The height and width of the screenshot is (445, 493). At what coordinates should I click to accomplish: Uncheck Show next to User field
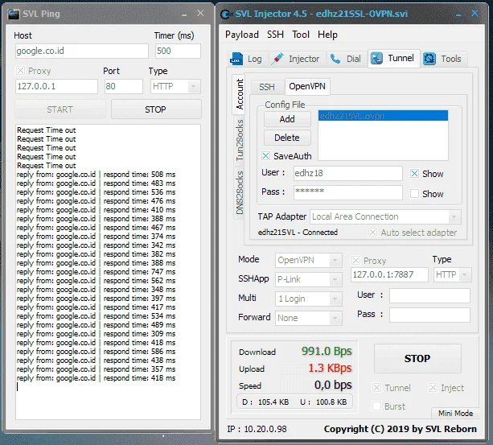tap(414, 174)
